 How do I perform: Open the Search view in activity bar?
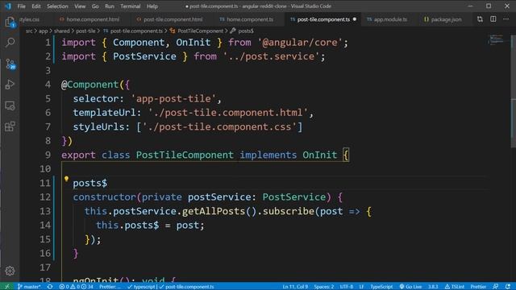pos(10,43)
